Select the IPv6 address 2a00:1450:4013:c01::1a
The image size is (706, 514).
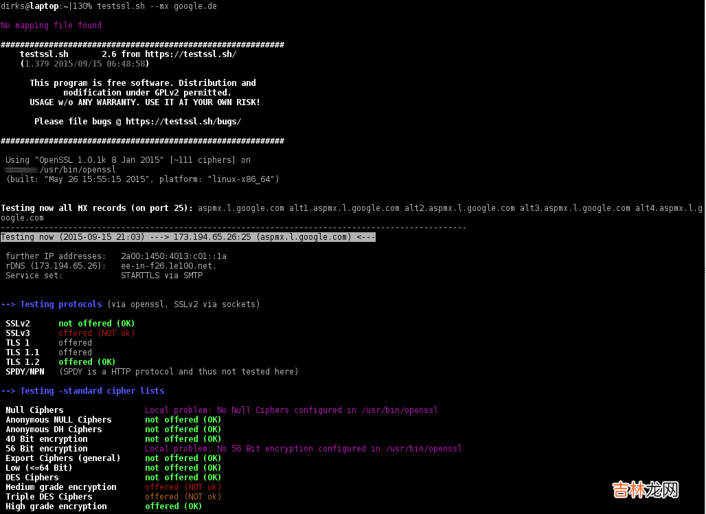click(x=173, y=256)
